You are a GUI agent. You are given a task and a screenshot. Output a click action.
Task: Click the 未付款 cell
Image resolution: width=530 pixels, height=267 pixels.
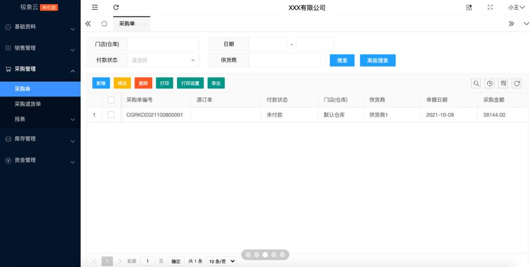pyautogui.click(x=289, y=115)
